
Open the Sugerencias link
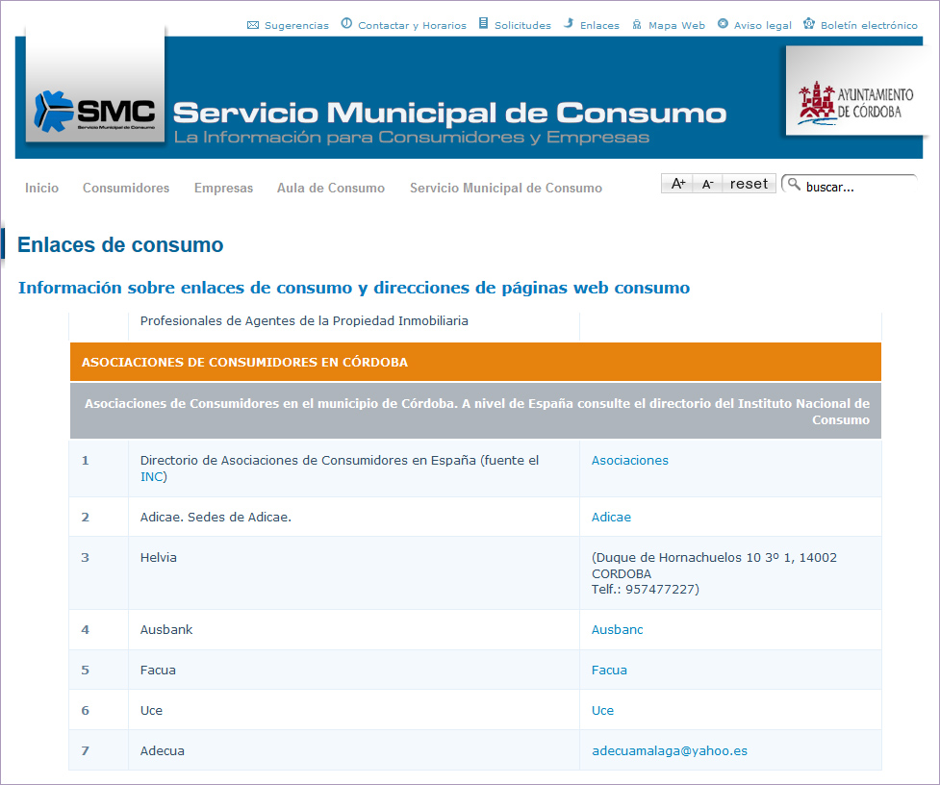click(296, 26)
